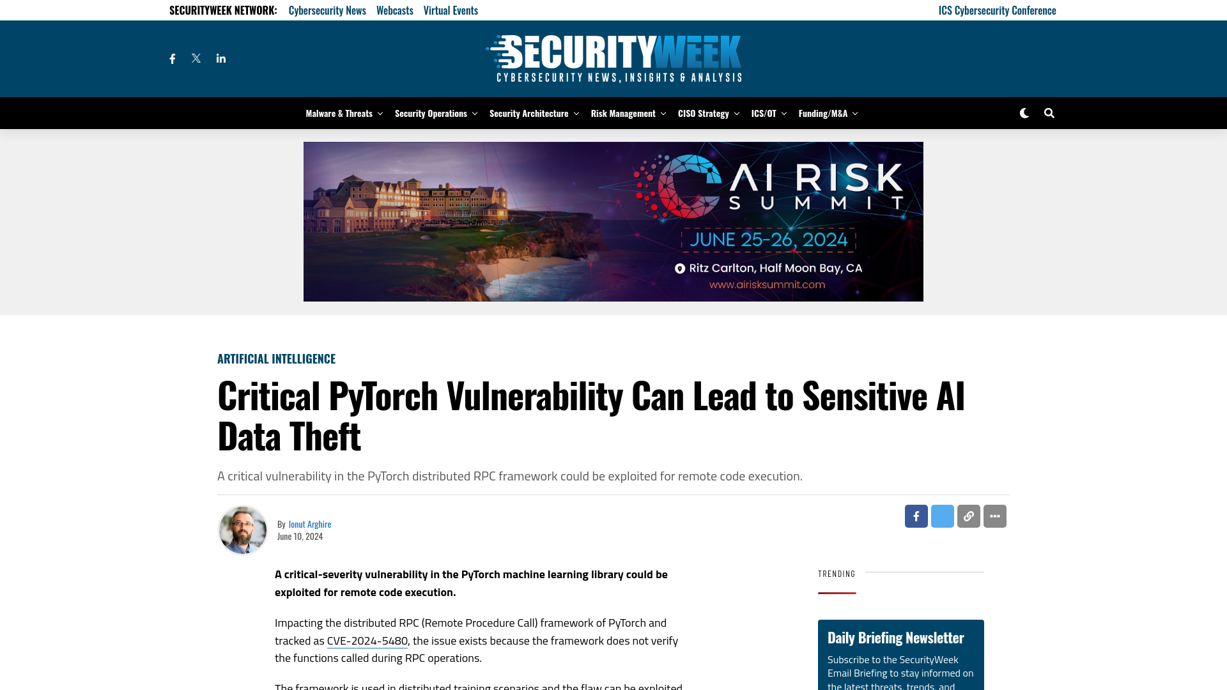Click the SecurityWeek X (Twitter) icon
The width and height of the screenshot is (1227, 690).
click(196, 58)
